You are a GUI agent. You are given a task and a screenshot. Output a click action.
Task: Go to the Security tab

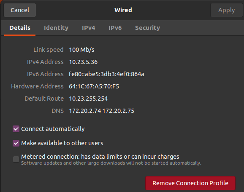(x=147, y=28)
